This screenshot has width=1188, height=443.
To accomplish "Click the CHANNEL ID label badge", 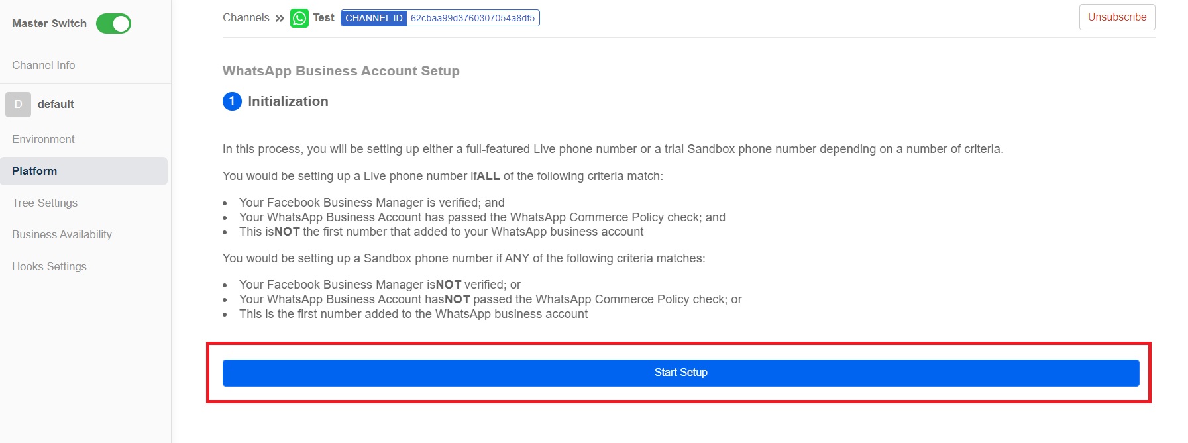I will point(374,18).
